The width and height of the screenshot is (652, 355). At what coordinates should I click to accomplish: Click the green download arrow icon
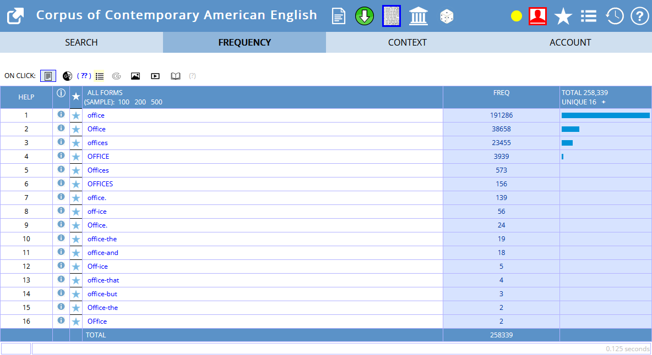pyautogui.click(x=364, y=16)
